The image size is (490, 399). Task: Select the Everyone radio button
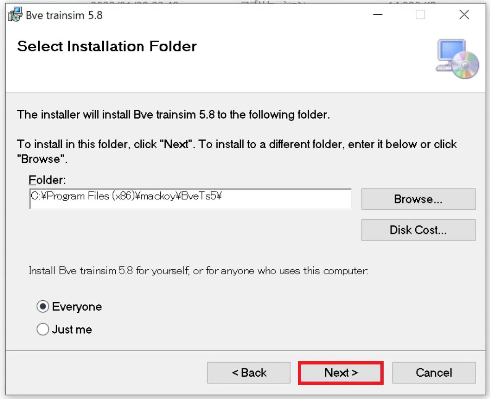(x=43, y=306)
